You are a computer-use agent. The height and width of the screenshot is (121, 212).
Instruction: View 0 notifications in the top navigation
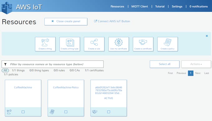(199, 7)
